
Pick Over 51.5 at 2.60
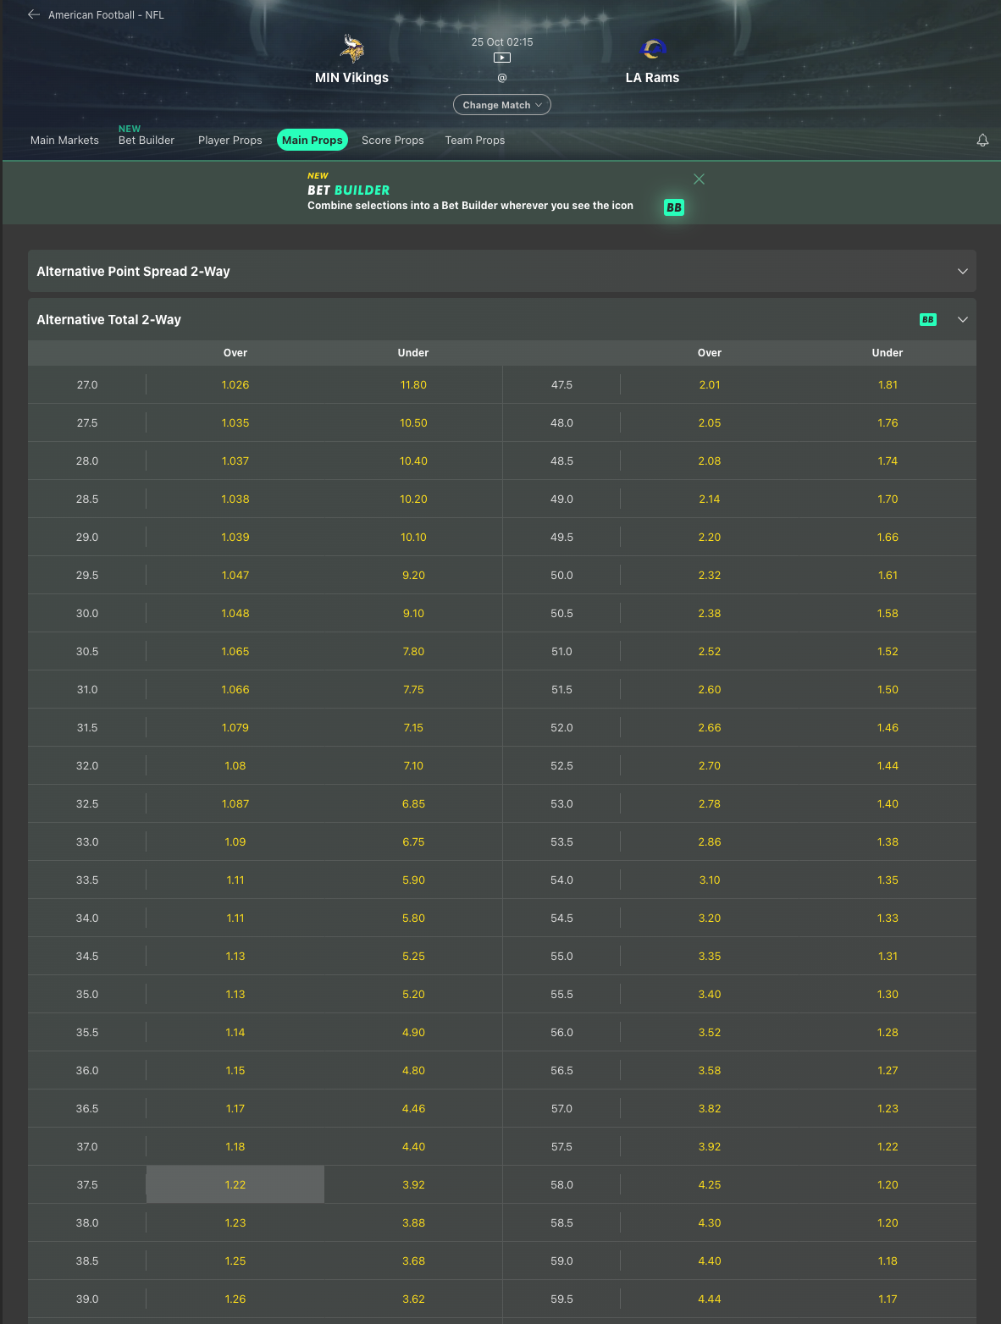[710, 689]
